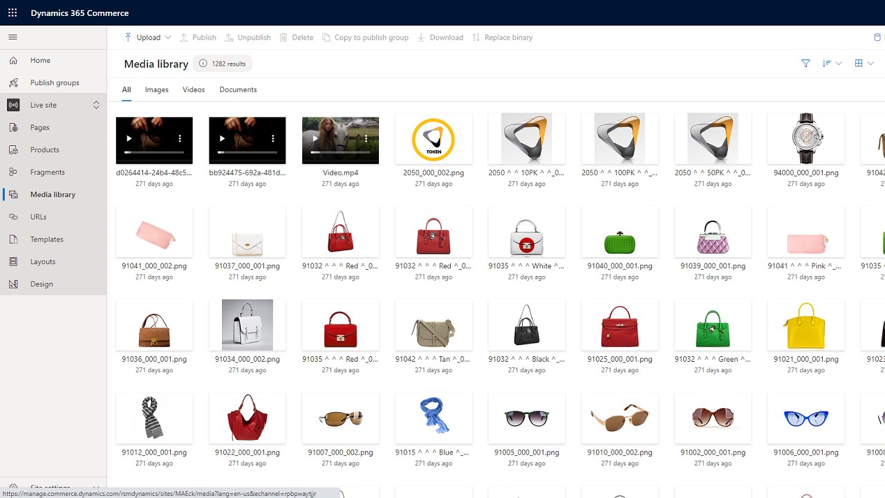Choose Unpublish in the command bar
The image size is (885, 498).
tap(248, 37)
